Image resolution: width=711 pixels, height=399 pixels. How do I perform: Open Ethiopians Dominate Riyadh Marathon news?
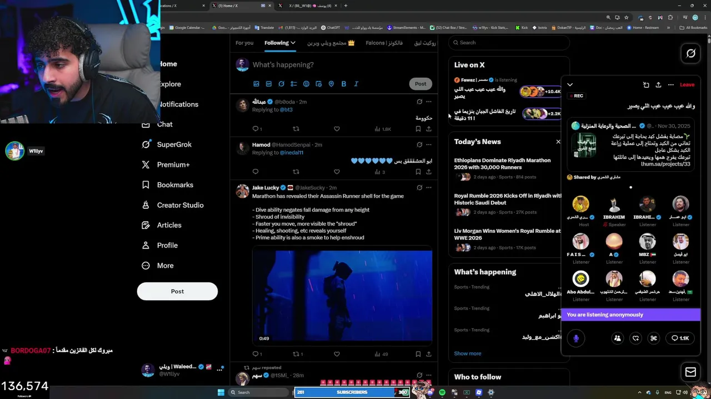502,163
